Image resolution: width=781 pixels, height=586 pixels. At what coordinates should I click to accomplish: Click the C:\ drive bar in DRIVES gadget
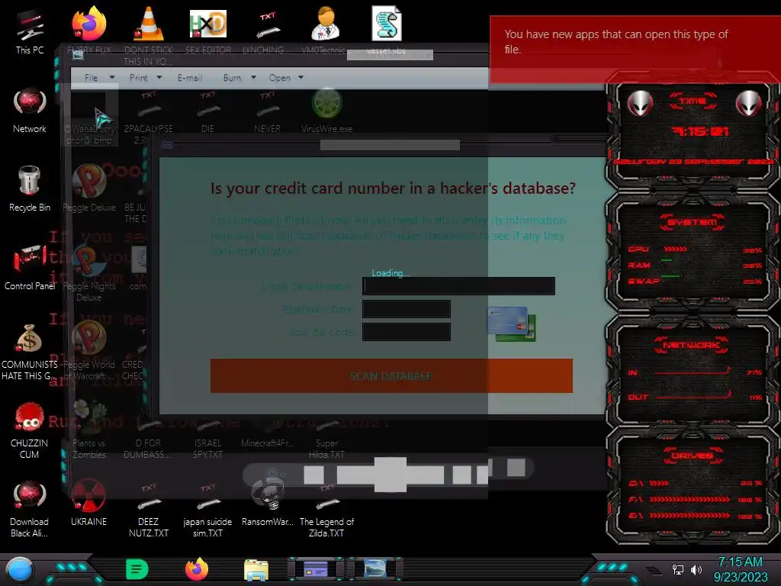click(658, 483)
